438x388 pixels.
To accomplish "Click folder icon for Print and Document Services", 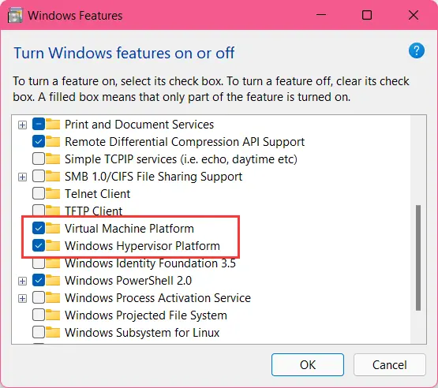I will point(53,125).
